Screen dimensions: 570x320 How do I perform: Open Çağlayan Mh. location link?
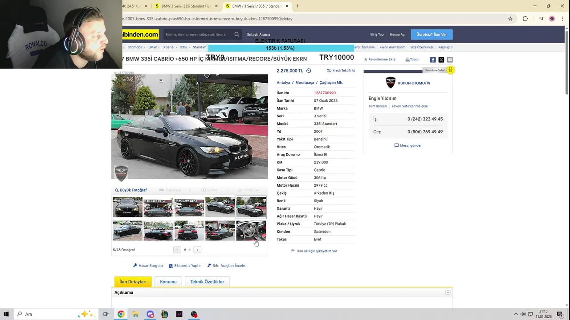[331, 83]
